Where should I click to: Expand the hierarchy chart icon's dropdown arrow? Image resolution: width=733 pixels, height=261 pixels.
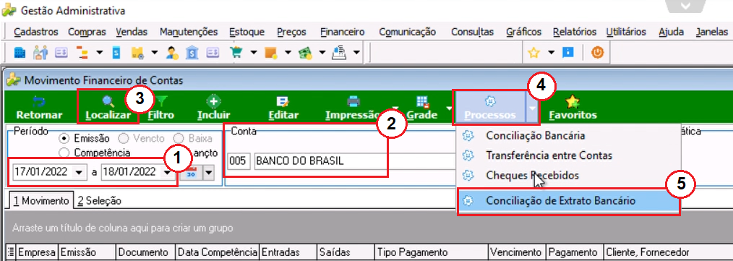coord(100,52)
